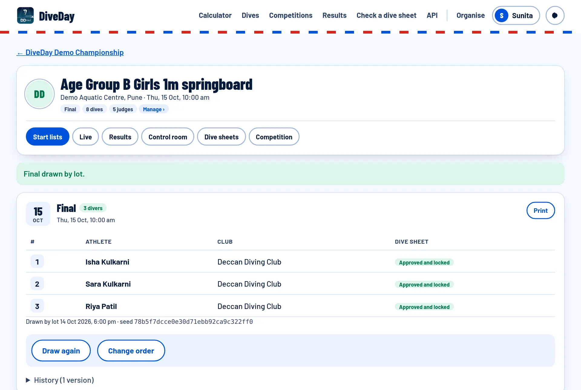The width and height of the screenshot is (581, 390).
Task: Open the Manage event link
Action: (x=154, y=109)
